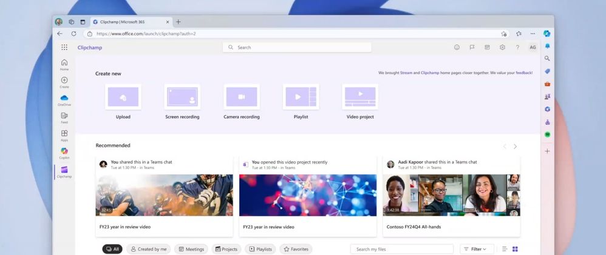Select the Playlists filter
Viewport: 606px width, 255px height.
(x=260, y=249)
